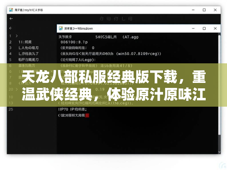Image resolution: width=227 pixels, height=170 pixels.
Task: Close the outer window
Action: tap(215, 10)
